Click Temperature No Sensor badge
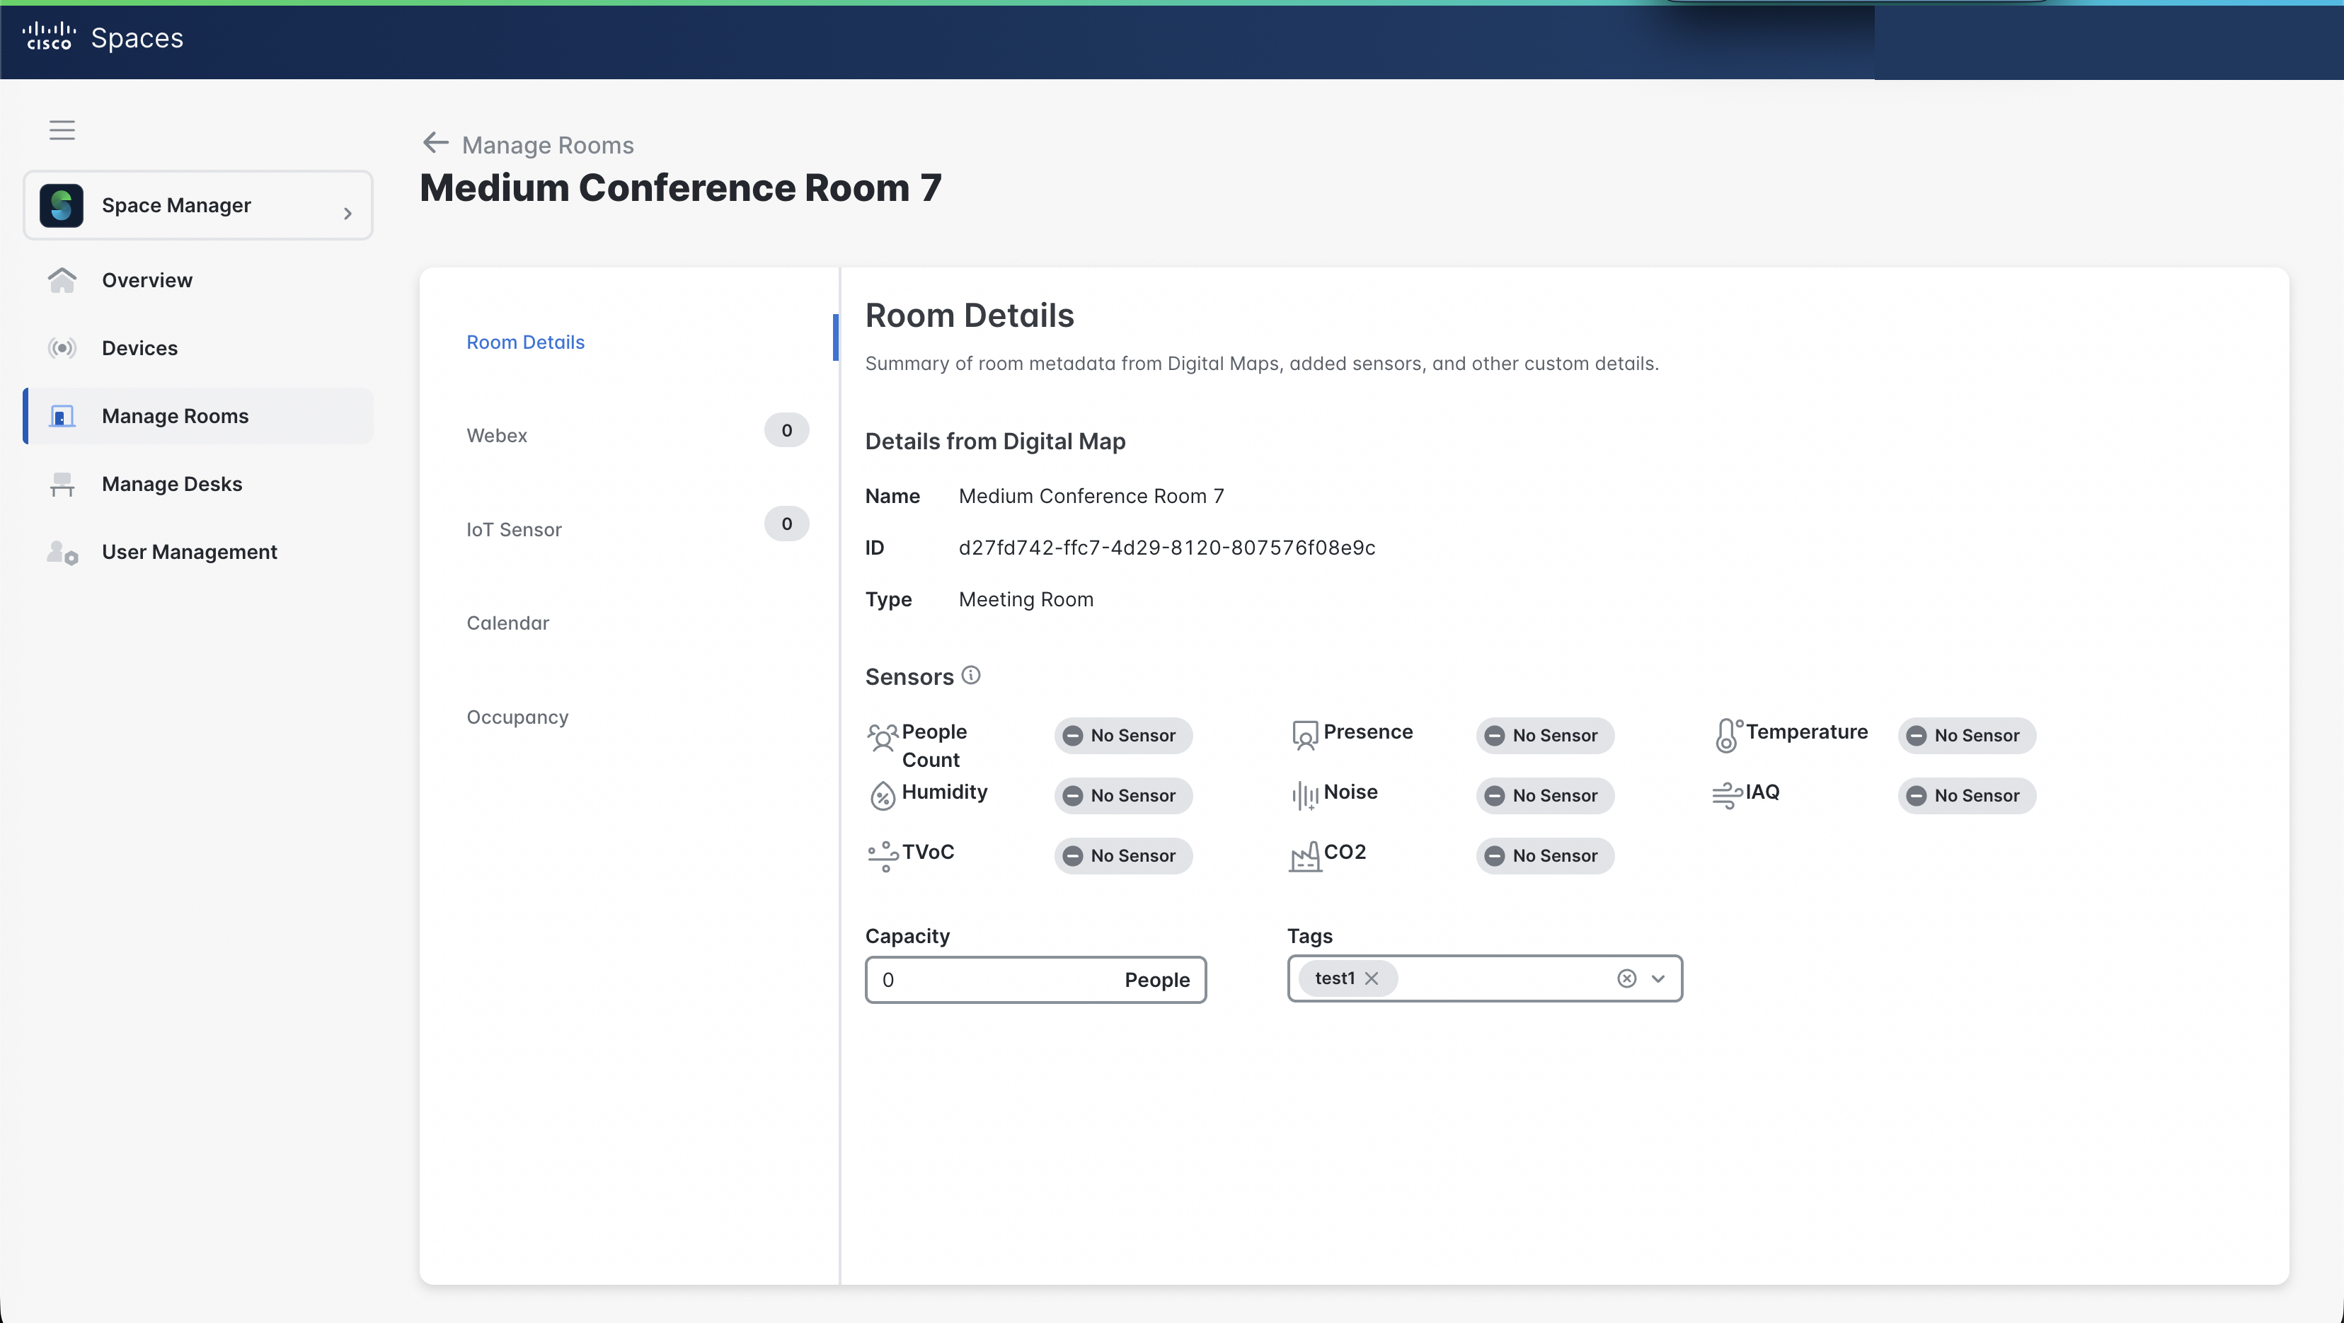The image size is (2344, 1323). 1967,736
